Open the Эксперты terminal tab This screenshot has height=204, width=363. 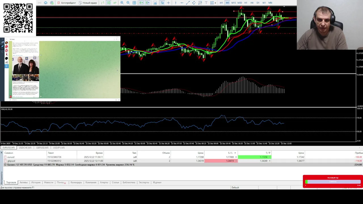point(144,182)
